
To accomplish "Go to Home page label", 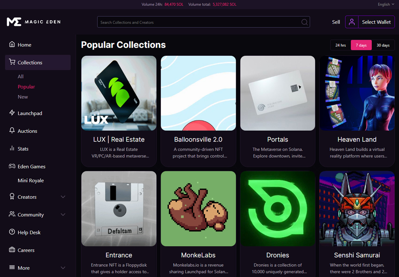I will [25, 45].
